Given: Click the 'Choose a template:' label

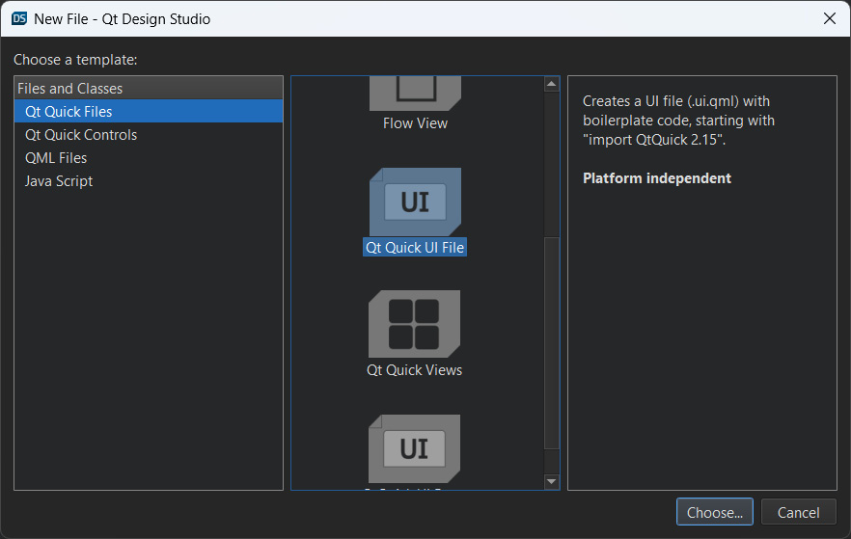Looking at the screenshot, I should pyautogui.click(x=75, y=60).
